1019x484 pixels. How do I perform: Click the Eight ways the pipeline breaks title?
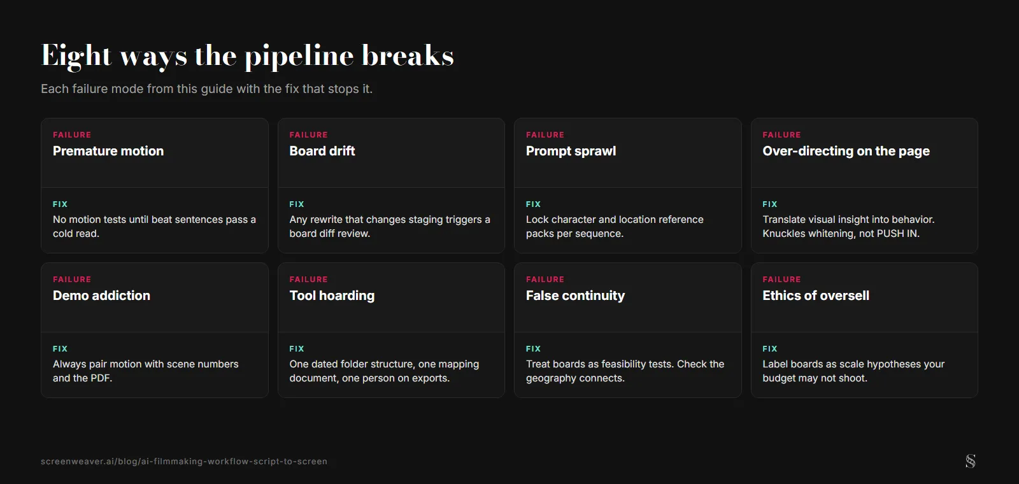[x=248, y=56]
